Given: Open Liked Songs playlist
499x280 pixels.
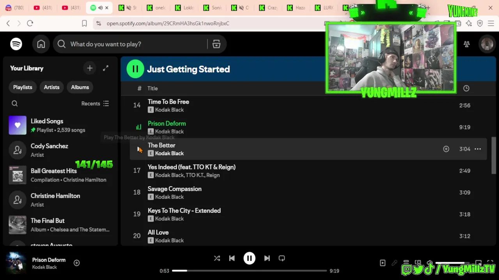Looking at the screenshot, I should coord(60,125).
